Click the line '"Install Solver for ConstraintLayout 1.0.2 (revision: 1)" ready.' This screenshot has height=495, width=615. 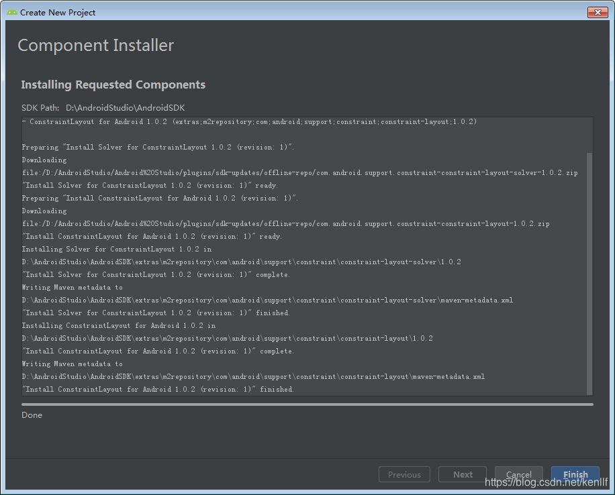[150, 185]
